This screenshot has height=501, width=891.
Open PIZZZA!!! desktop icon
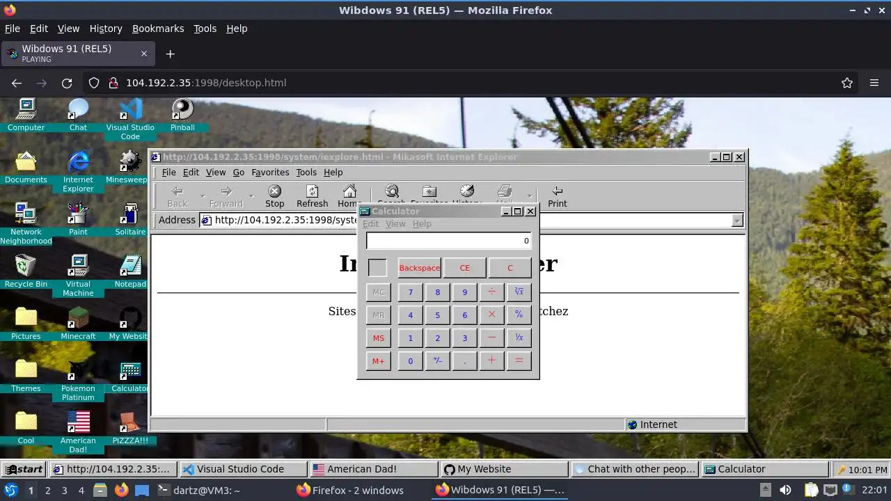coord(130,428)
